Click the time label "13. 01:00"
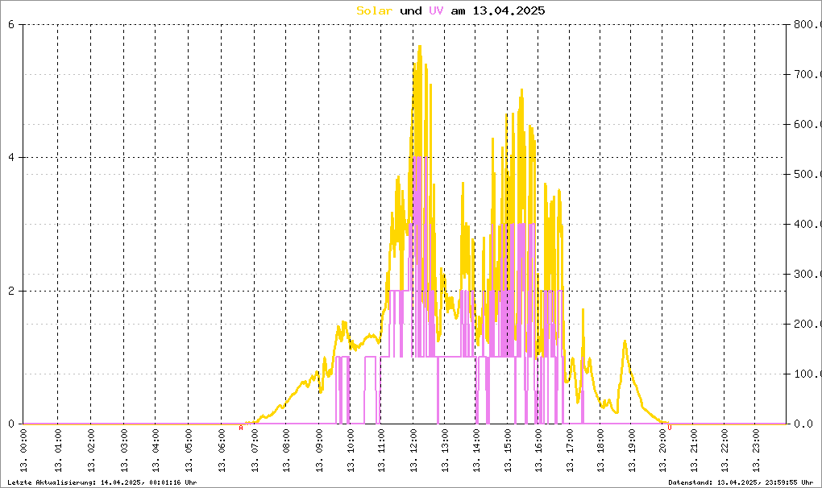 click(x=58, y=451)
